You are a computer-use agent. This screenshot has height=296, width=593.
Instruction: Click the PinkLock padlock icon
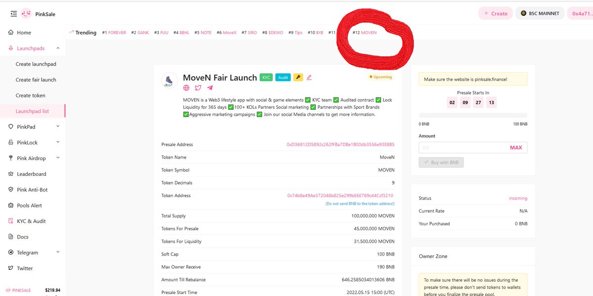[x=12, y=143]
